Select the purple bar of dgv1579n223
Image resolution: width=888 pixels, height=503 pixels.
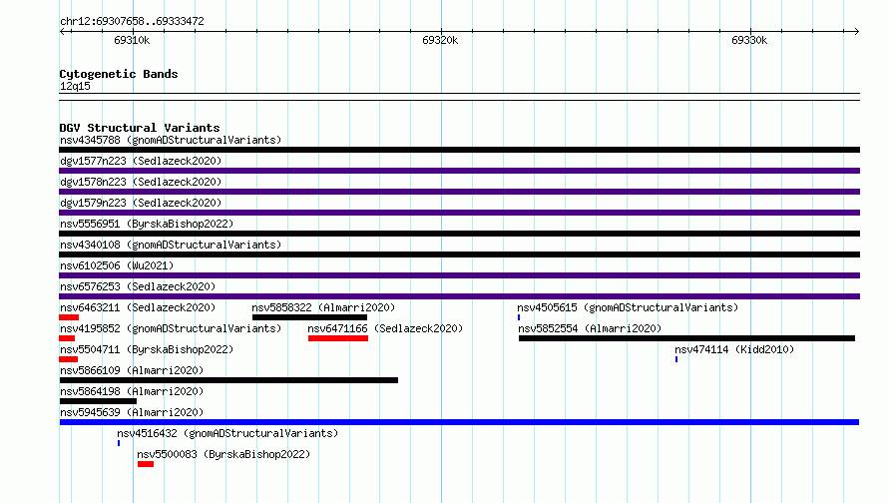459,213
